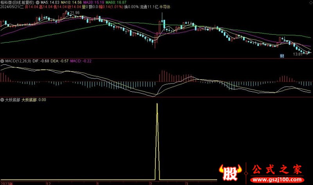Image resolution: width=313 pixels, height=185 pixels.
Task: Select the MA20: 15.19 moving average label
Action: [94, 2]
